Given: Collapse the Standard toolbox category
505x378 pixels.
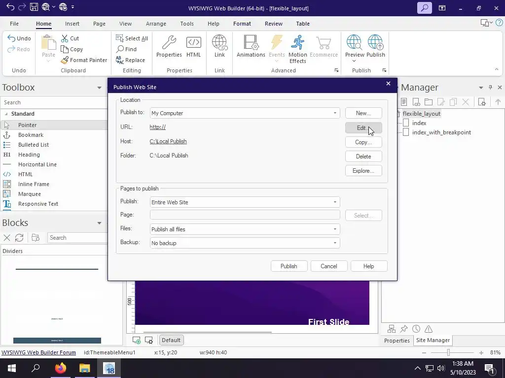Looking at the screenshot, I should (x=6, y=114).
